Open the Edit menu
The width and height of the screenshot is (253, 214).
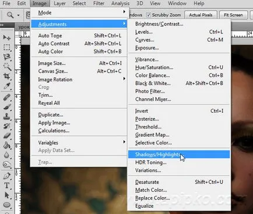click(x=22, y=3)
